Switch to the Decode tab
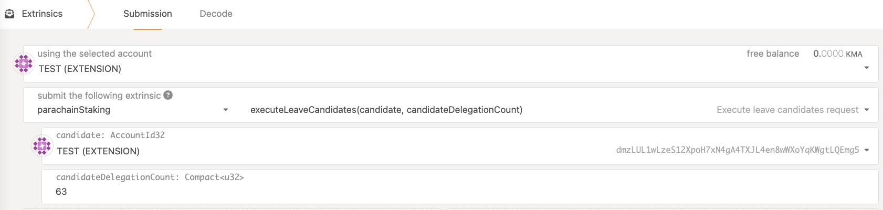The height and width of the screenshot is (210, 883). [x=216, y=14]
